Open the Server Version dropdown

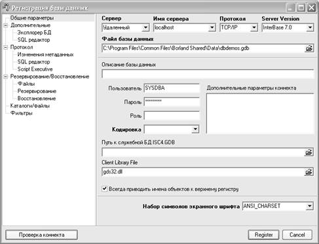pos(310,27)
